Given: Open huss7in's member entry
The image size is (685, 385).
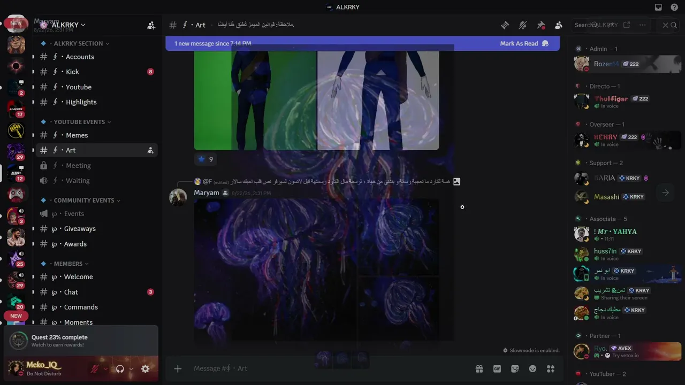Looking at the screenshot, I should [x=627, y=254].
